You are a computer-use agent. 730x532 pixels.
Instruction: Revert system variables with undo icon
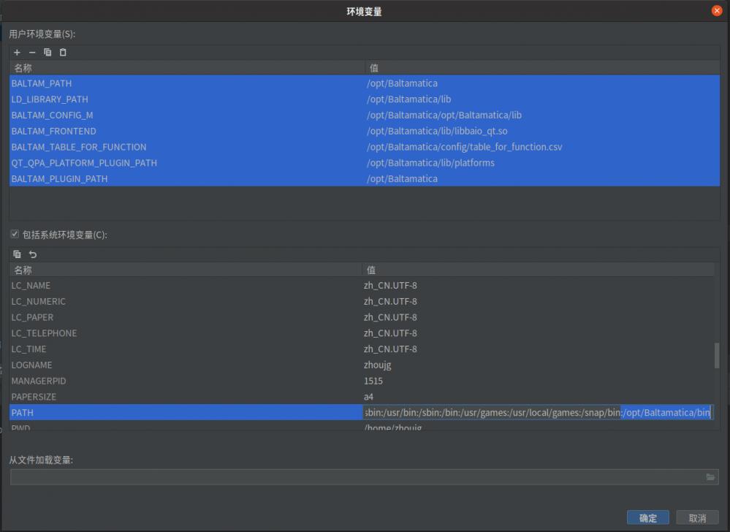click(33, 254)
